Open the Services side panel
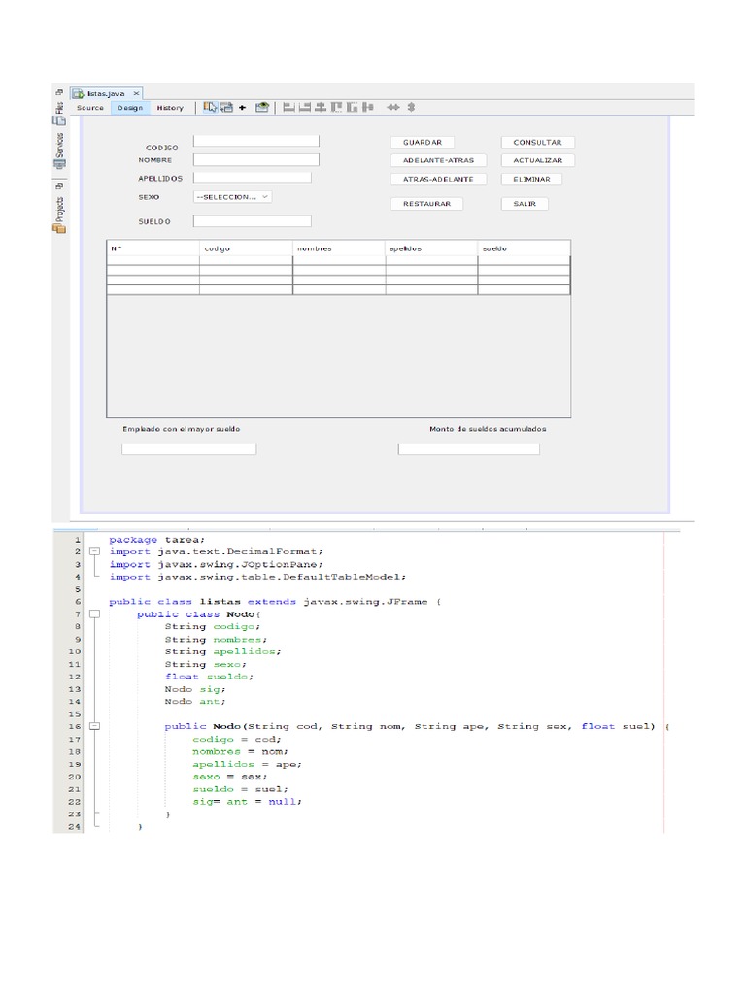Image resolution: width=746 pixels, height=994 pixels. click(59, 151)
